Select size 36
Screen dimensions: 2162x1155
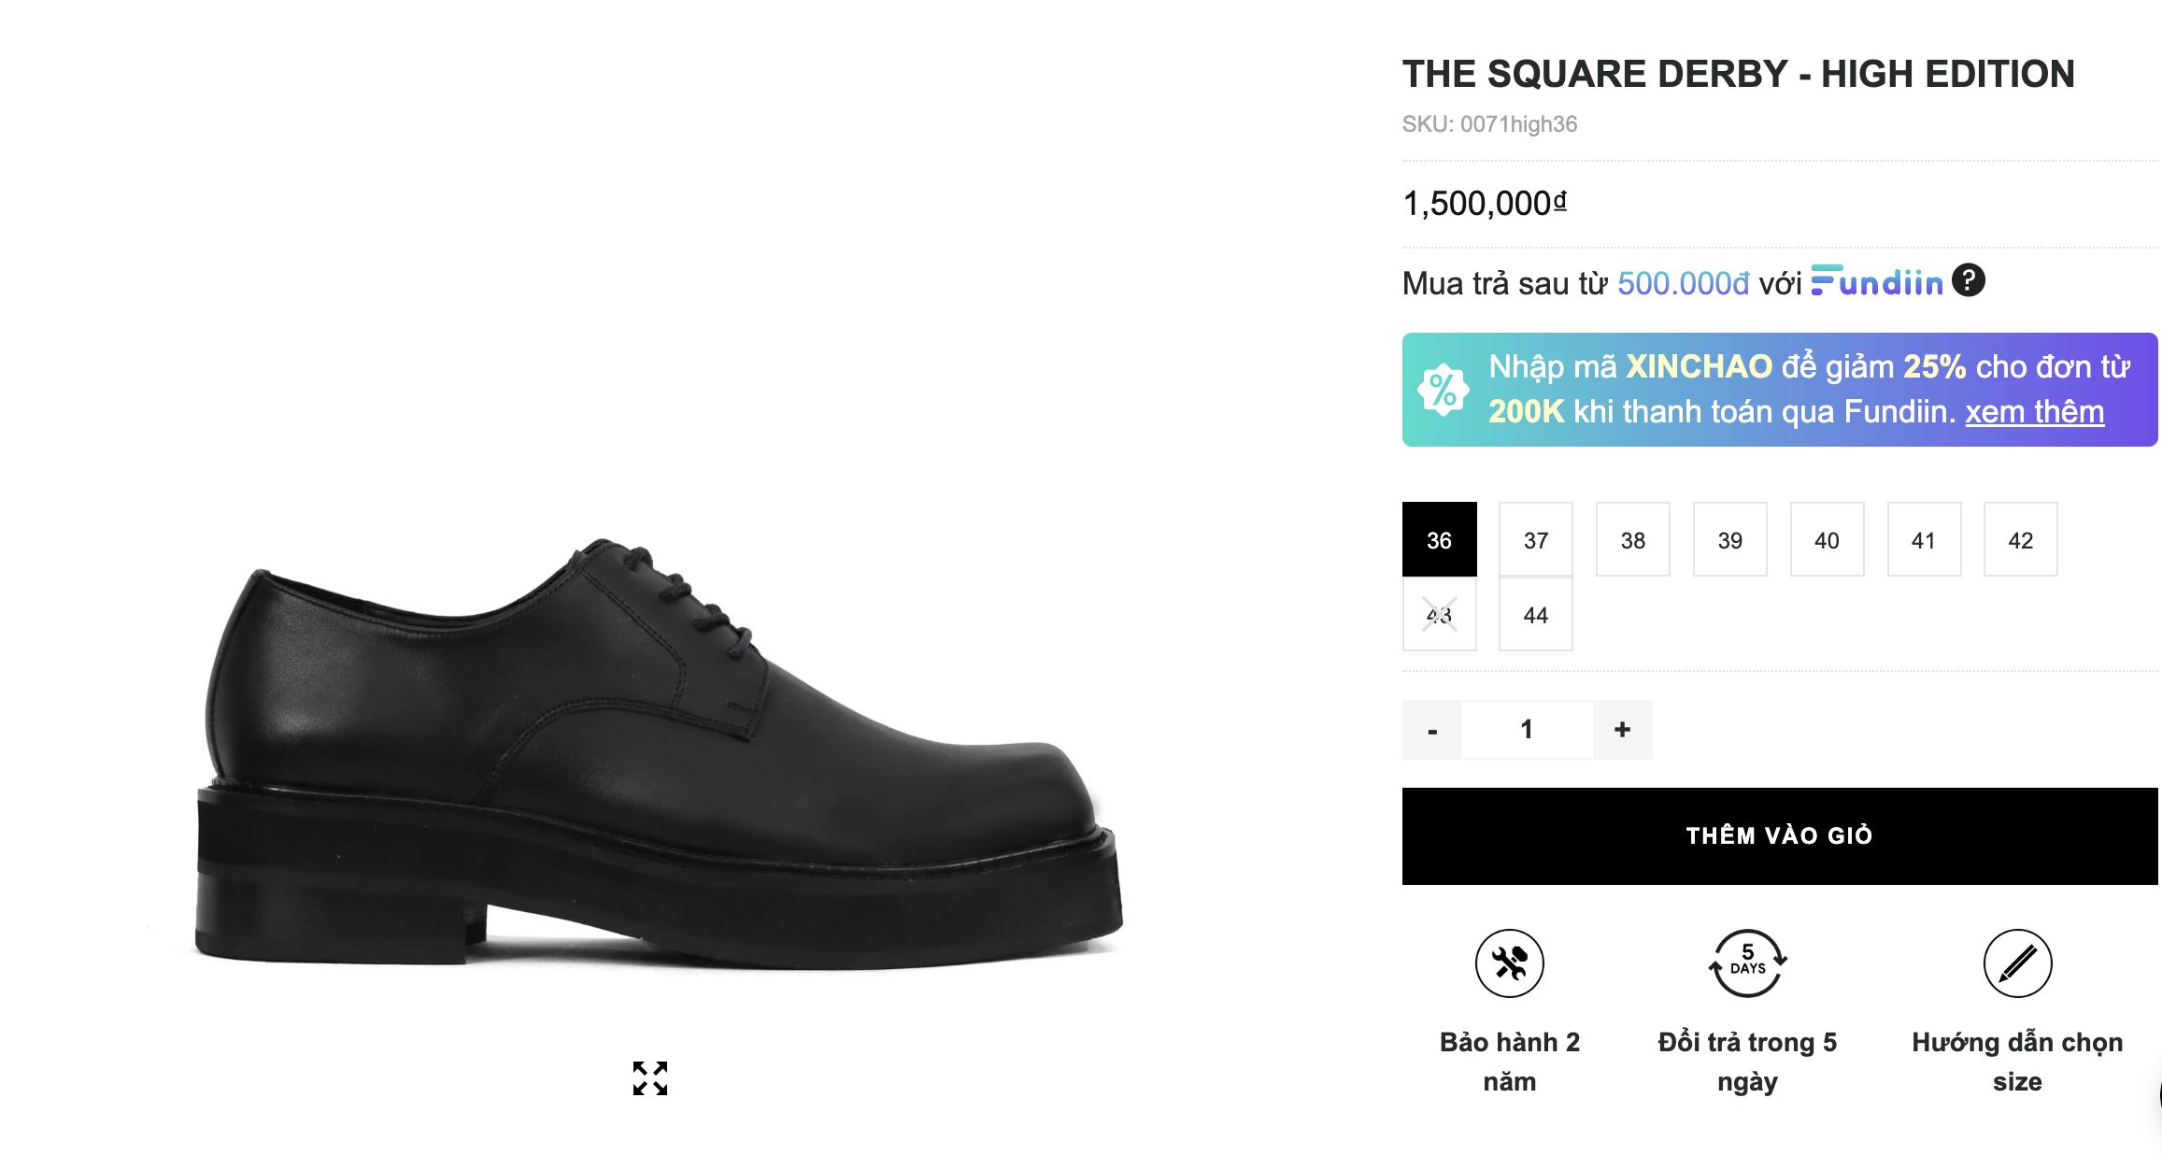[x=1439, y=540]
